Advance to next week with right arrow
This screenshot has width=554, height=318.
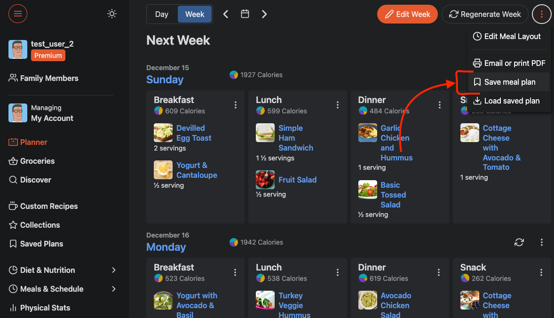(x=264, y=14)
